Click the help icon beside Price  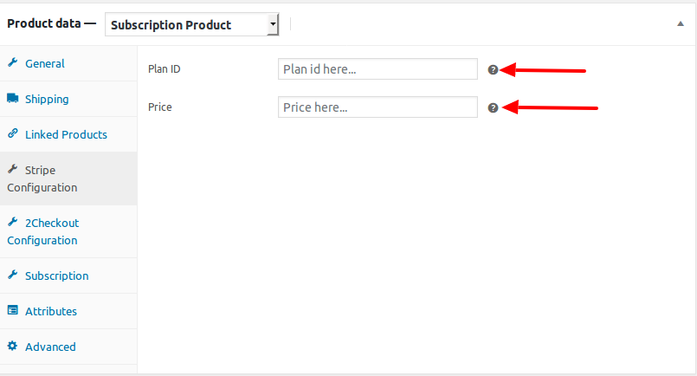(493, 108)
